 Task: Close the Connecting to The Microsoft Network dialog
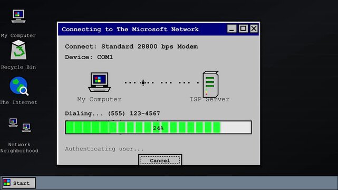point(254,28)
